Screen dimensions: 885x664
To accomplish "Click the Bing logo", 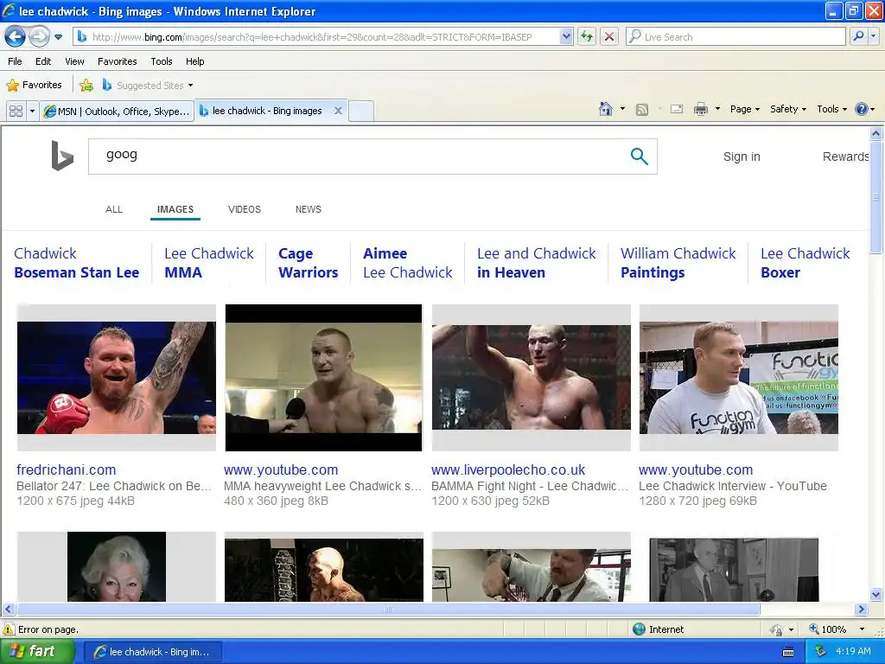I will [x=62, y=156].
